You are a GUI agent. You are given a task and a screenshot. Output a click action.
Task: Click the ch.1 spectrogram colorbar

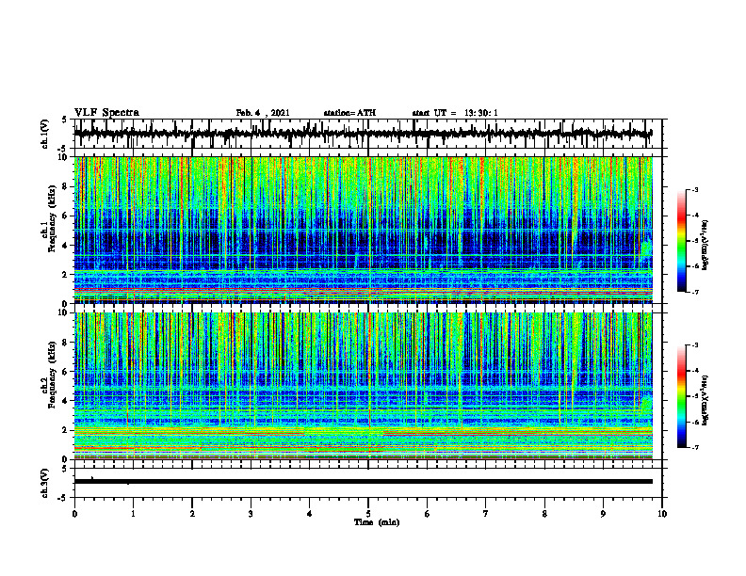[682, 241]
